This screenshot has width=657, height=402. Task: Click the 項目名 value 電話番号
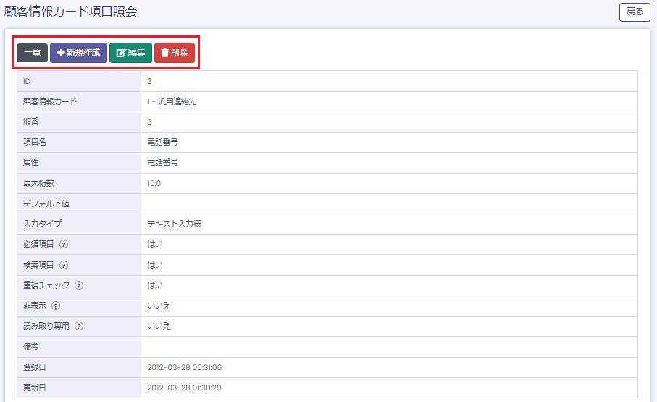(162, 143)
